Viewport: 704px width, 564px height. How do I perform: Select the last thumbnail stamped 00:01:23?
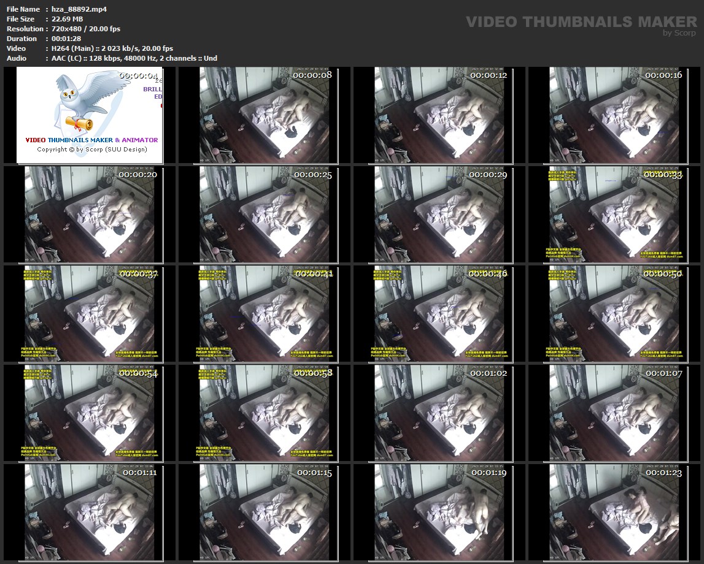tap(614, 513)
